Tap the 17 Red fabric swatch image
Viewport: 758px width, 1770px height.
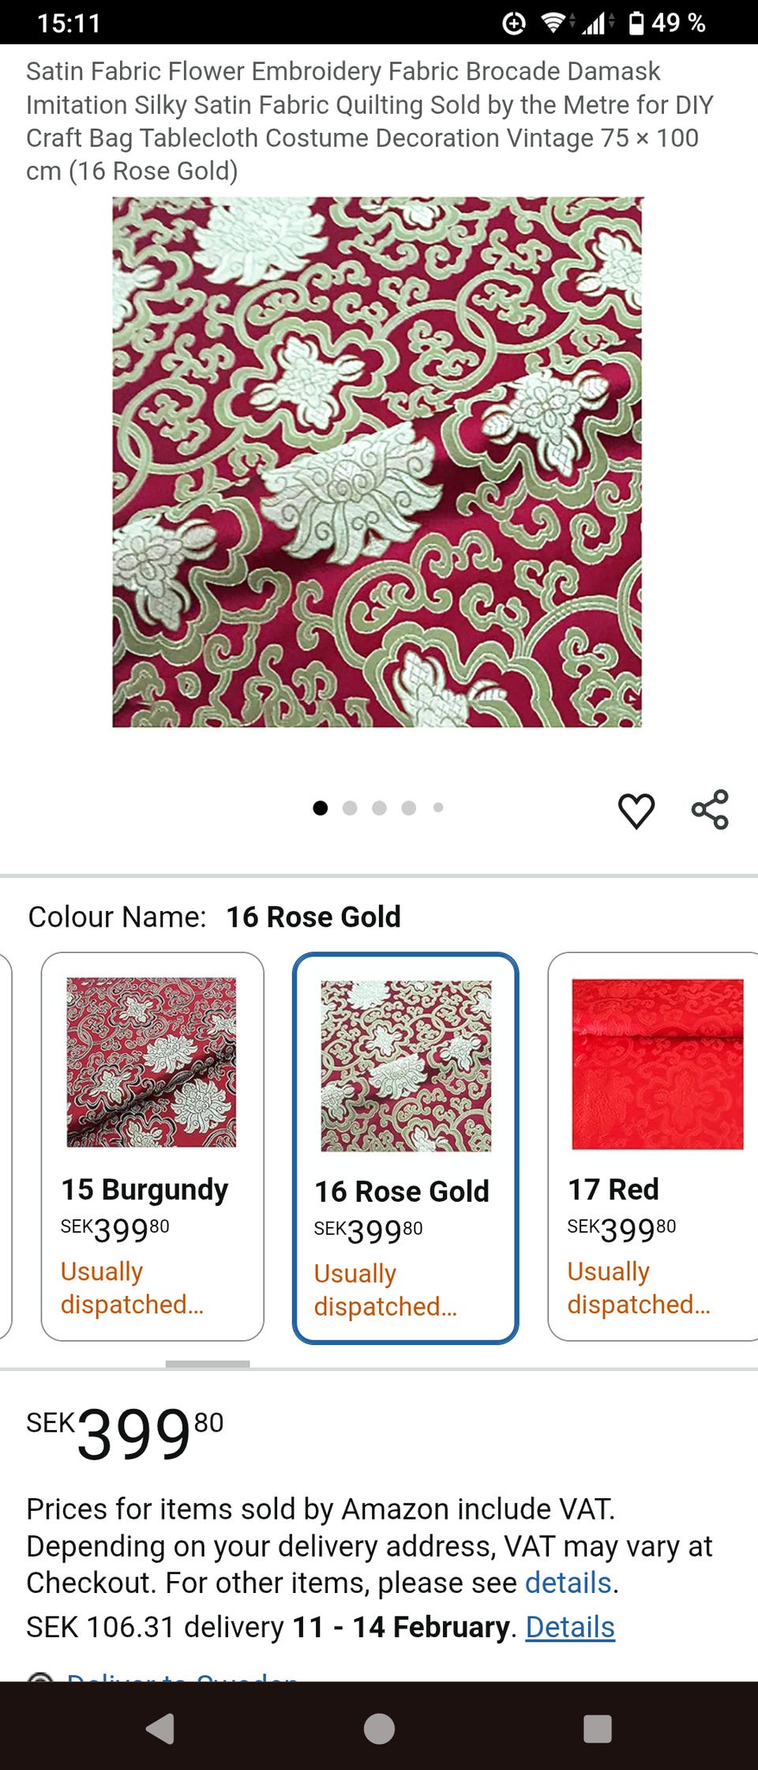tap(657, 1064)
